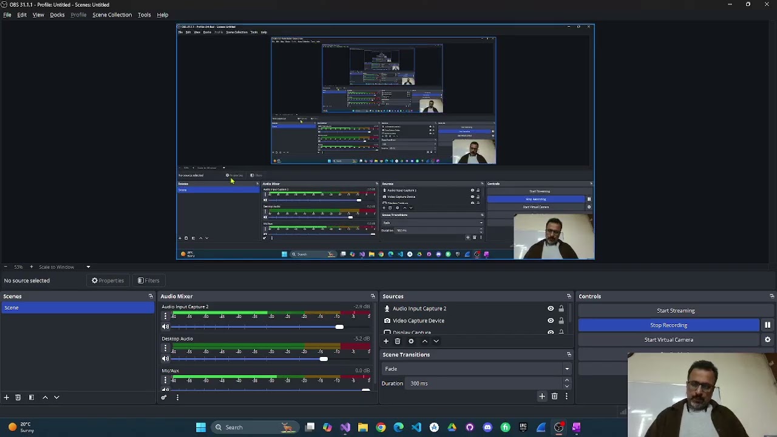Open the View menu
This screenshot has height=437, width=777.
pyautogui.click(x=38, y=15)
